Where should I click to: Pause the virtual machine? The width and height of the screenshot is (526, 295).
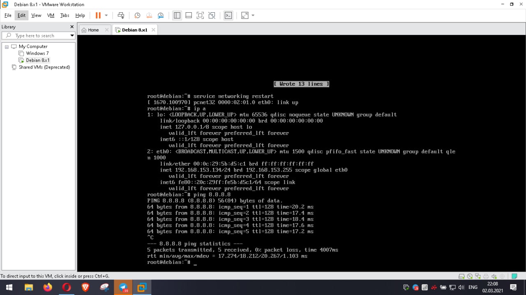point(98,15)
